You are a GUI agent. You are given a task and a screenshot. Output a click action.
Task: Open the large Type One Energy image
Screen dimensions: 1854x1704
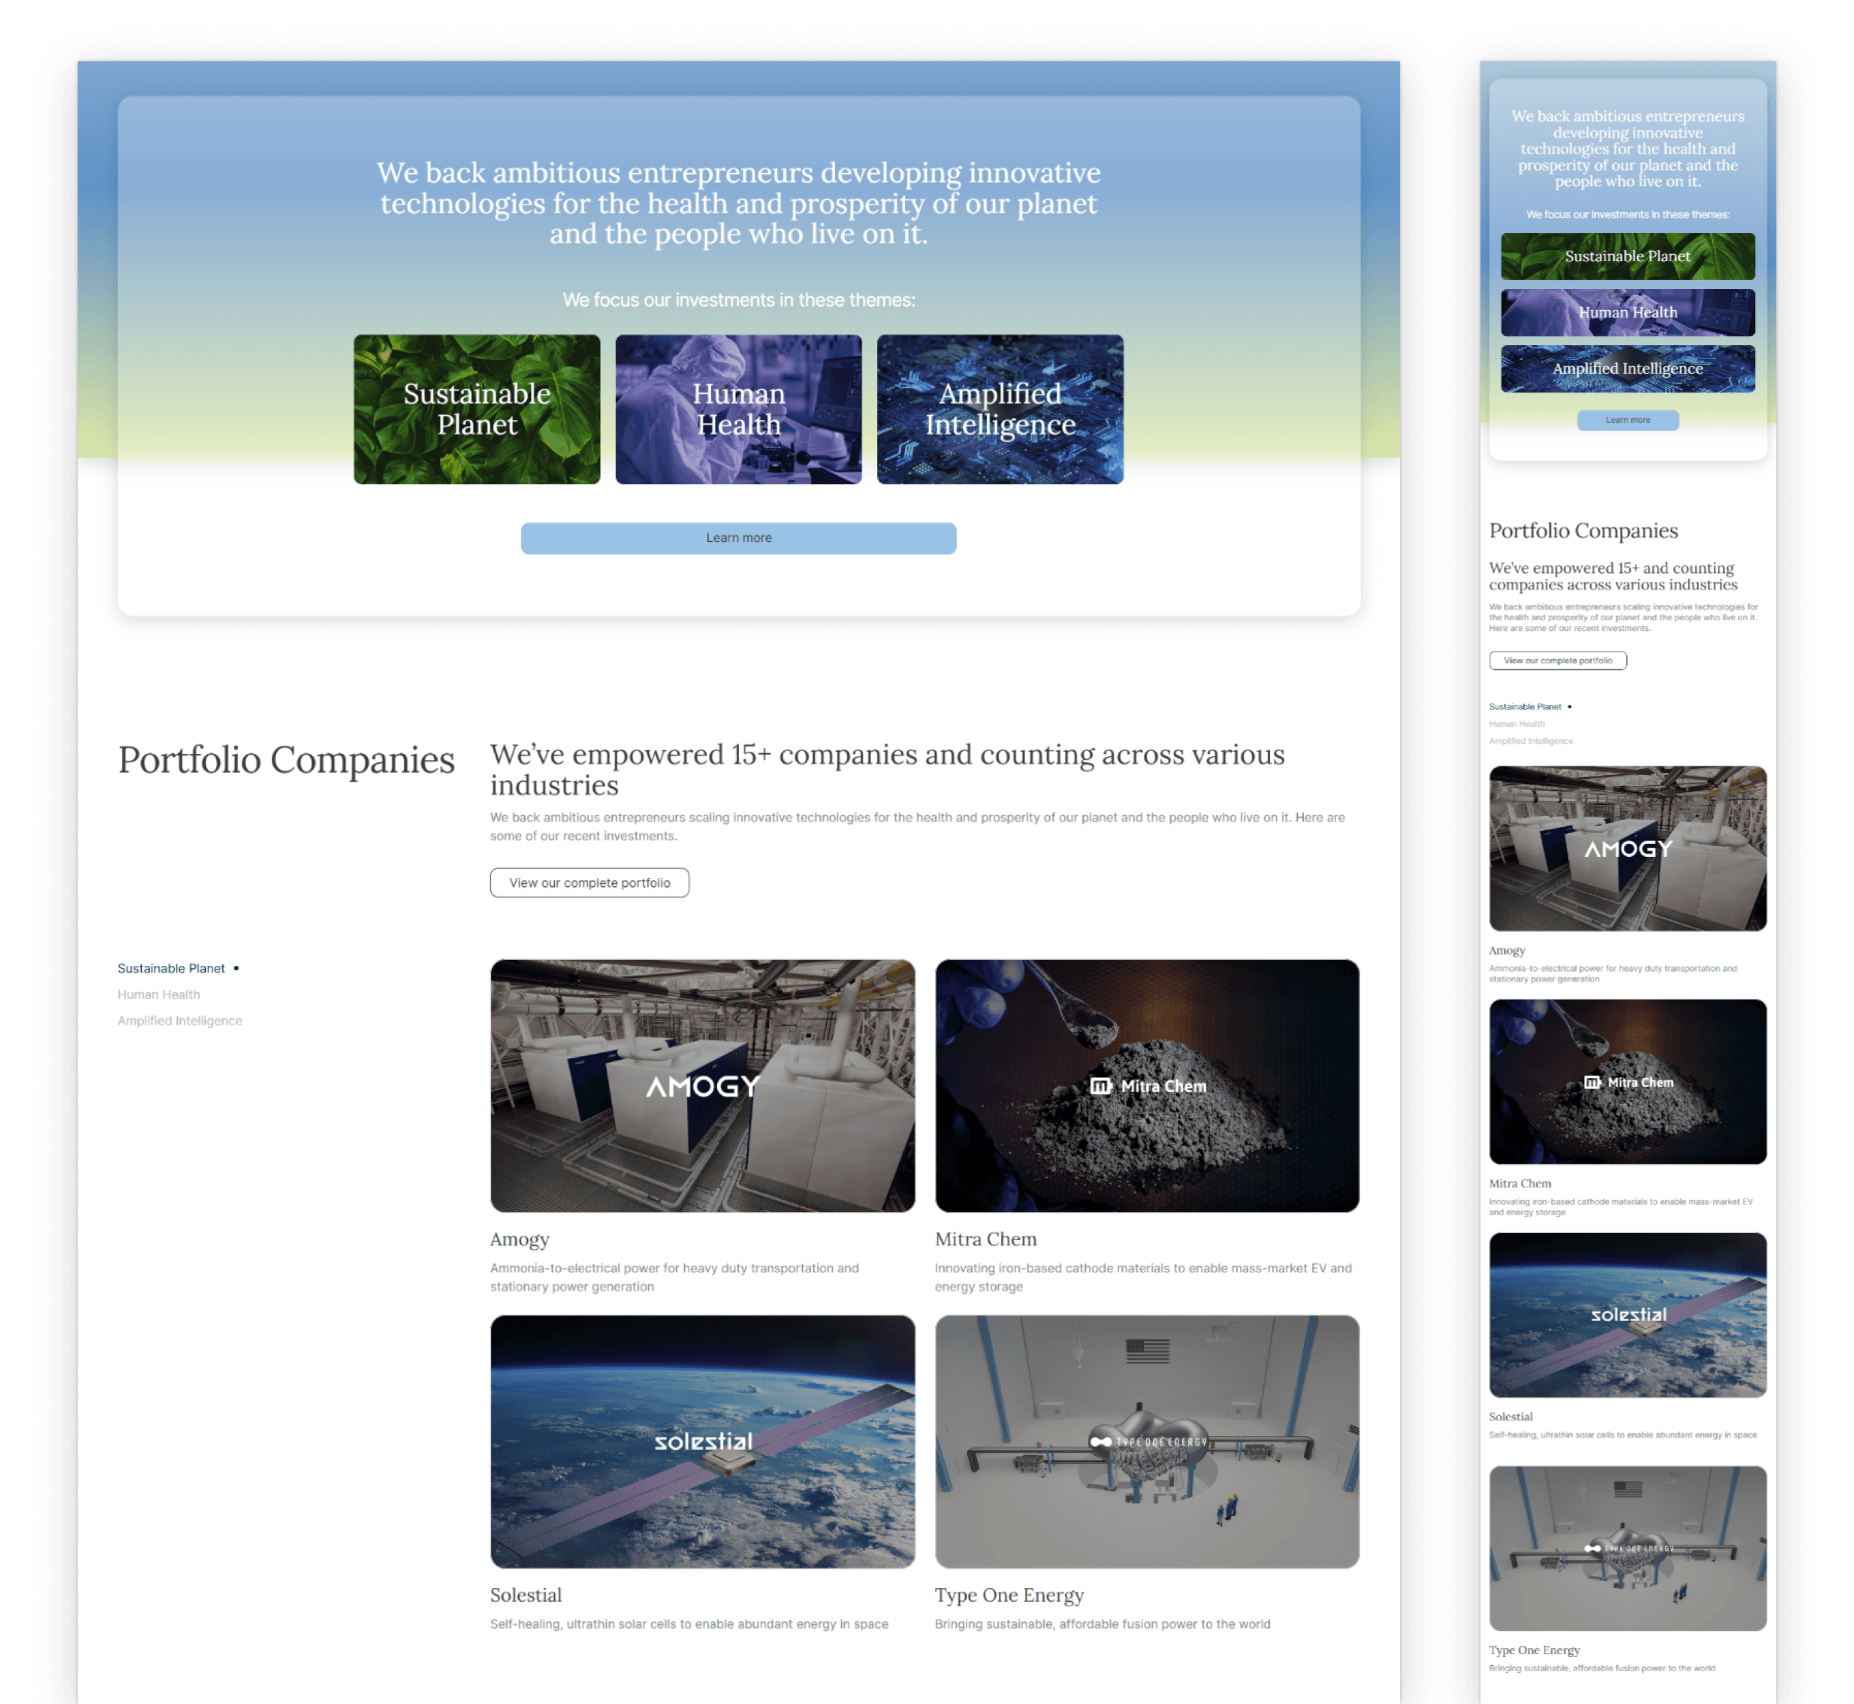1147,1441
